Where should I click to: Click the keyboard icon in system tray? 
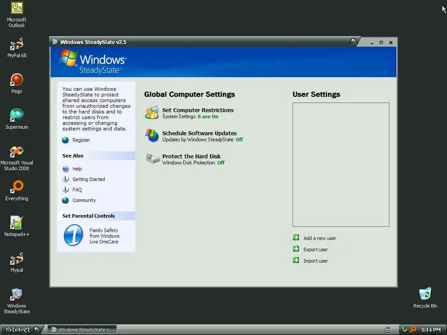coord(388,330)
